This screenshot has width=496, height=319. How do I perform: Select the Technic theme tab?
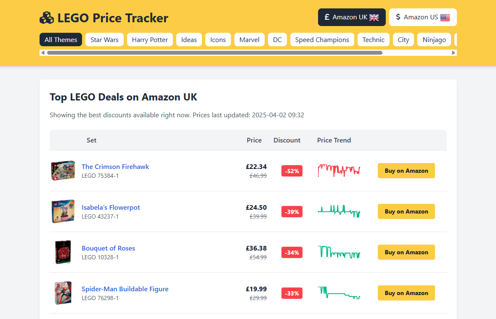tap(373, 40)
